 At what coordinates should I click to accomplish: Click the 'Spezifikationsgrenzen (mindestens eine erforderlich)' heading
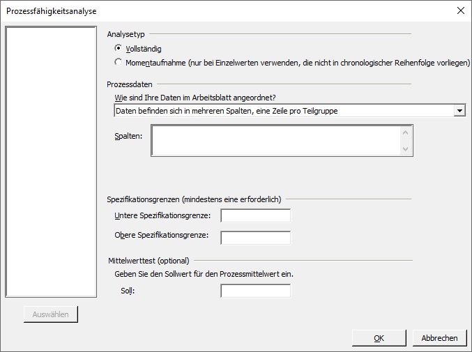pyautogui.click(x=194, y=199)
